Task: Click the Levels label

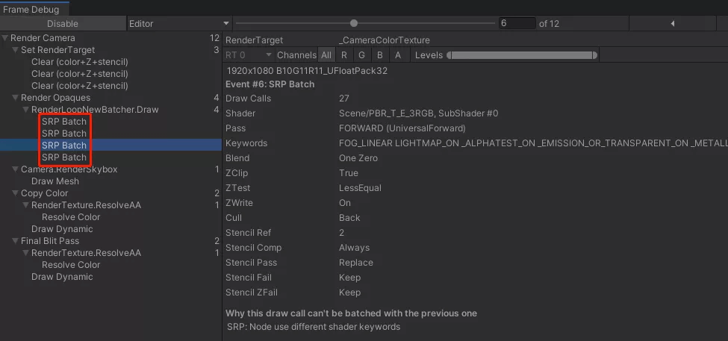Action: pyautogui.click(x=429, y=55)
